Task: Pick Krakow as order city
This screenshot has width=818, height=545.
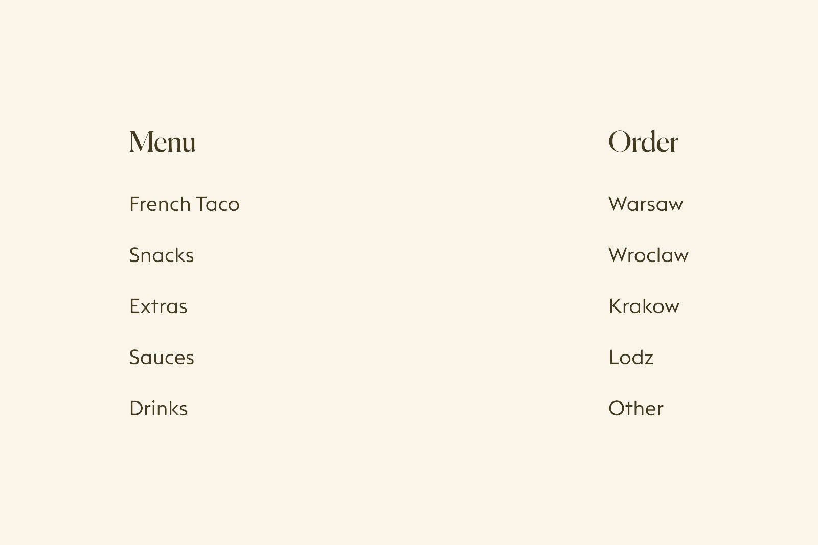Action: click(644, 306)
